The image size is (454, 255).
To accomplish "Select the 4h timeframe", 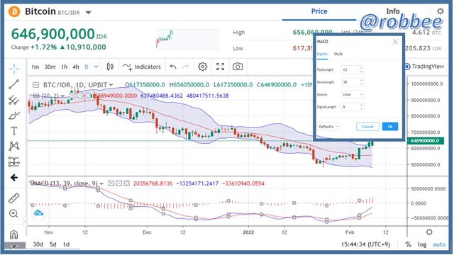I will point(76,67).
